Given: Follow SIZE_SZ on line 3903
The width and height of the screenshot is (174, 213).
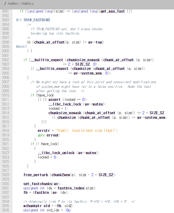Looking at the screenshot, I should pos(83,64).
